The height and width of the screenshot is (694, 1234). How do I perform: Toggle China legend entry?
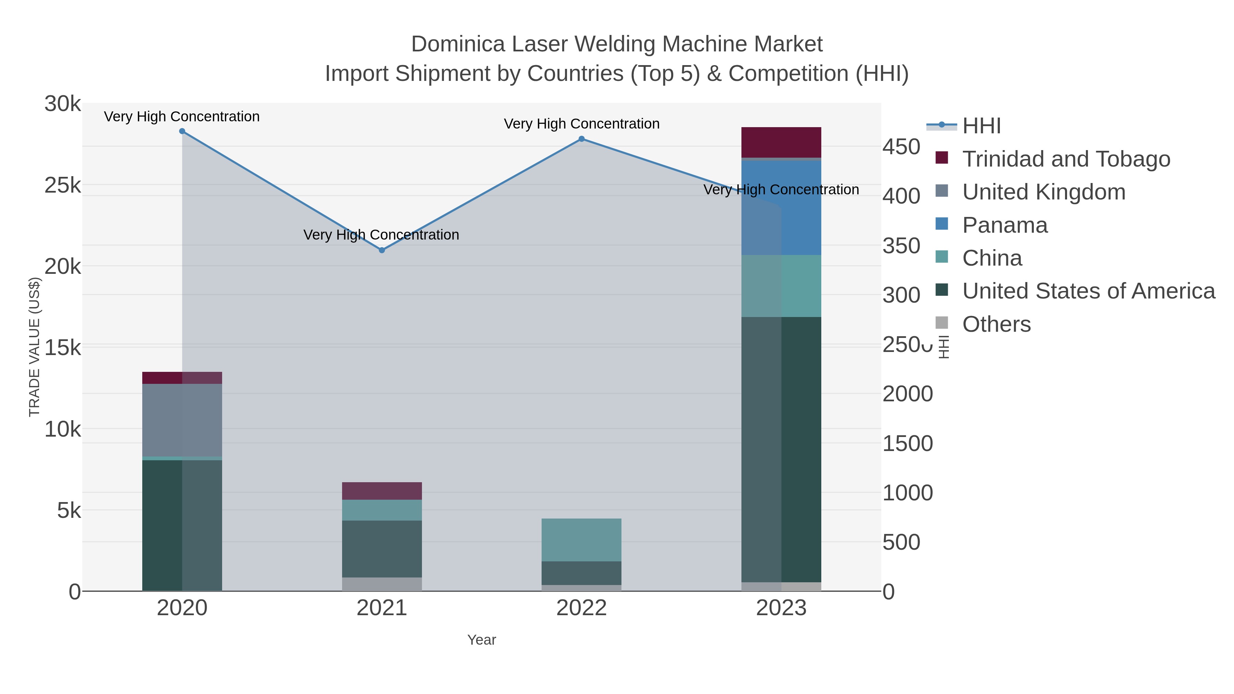978,258
